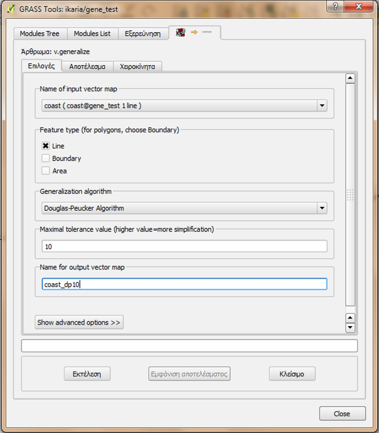Viewport: 379px width, 433px height.
Task: Switch to the Modules List tab
Action: [x=93, y=34]
